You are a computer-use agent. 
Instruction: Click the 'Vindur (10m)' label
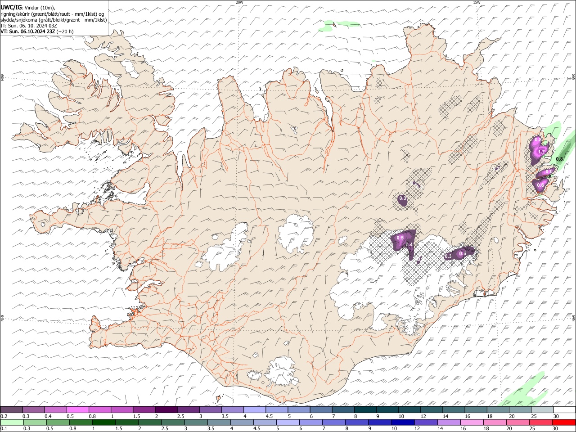(x=40, y=7)
